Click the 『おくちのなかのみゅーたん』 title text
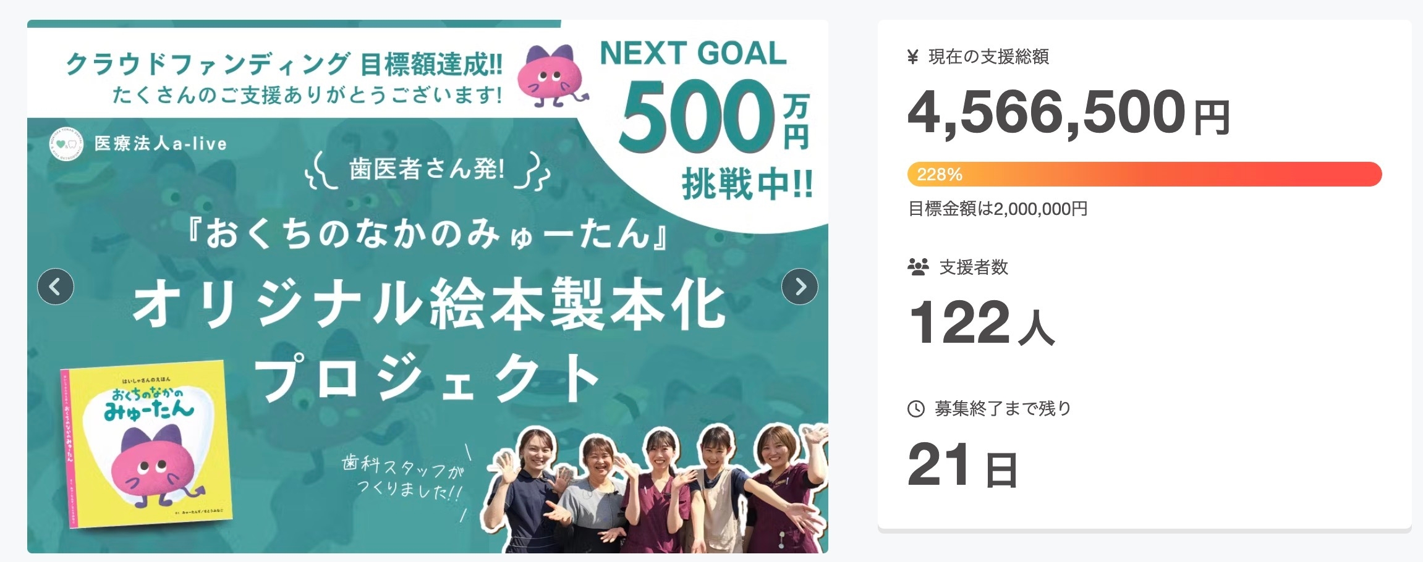Image resolution: width=1423 pixels, height=562 pixels. [427, 235]
